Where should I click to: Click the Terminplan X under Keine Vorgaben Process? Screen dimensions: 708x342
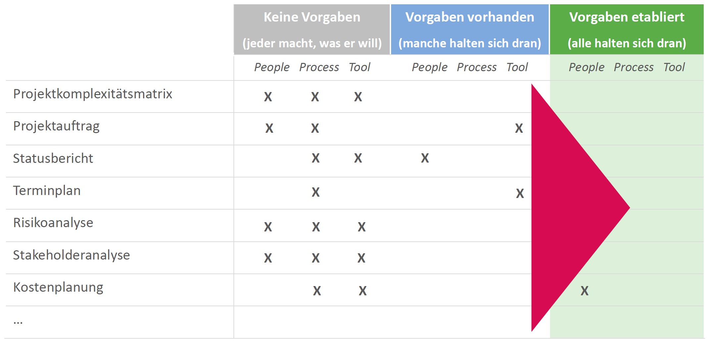pyautogui.click(x=316, y=192)
